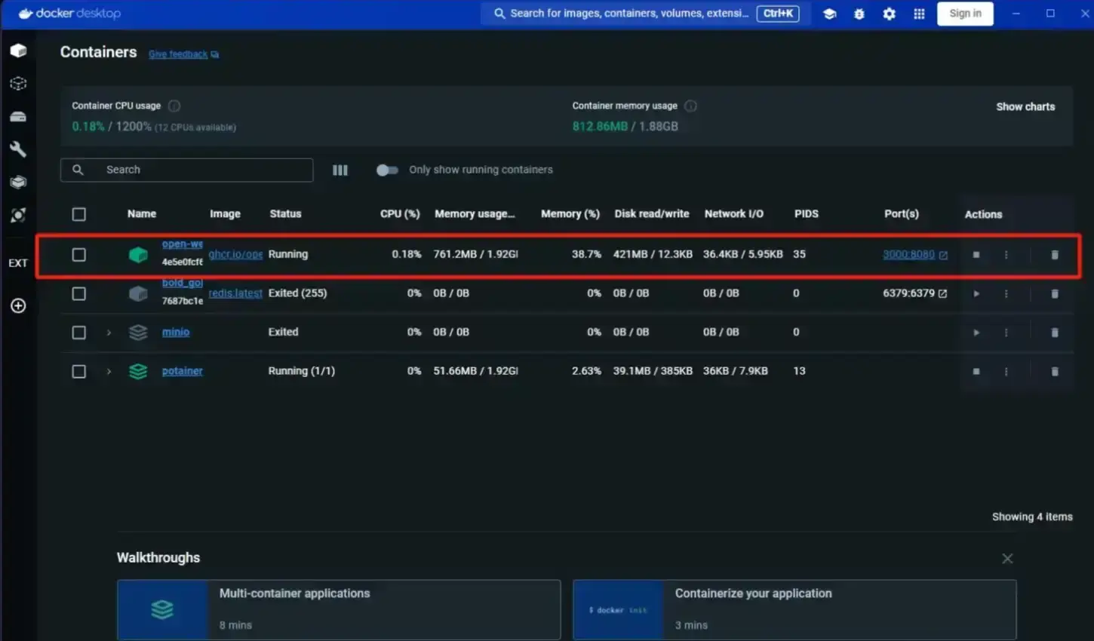Toggle Only show running containers switch
The width and height of the screenshot is (1094, 641).
pyautogui.click(x=387, y=170)
